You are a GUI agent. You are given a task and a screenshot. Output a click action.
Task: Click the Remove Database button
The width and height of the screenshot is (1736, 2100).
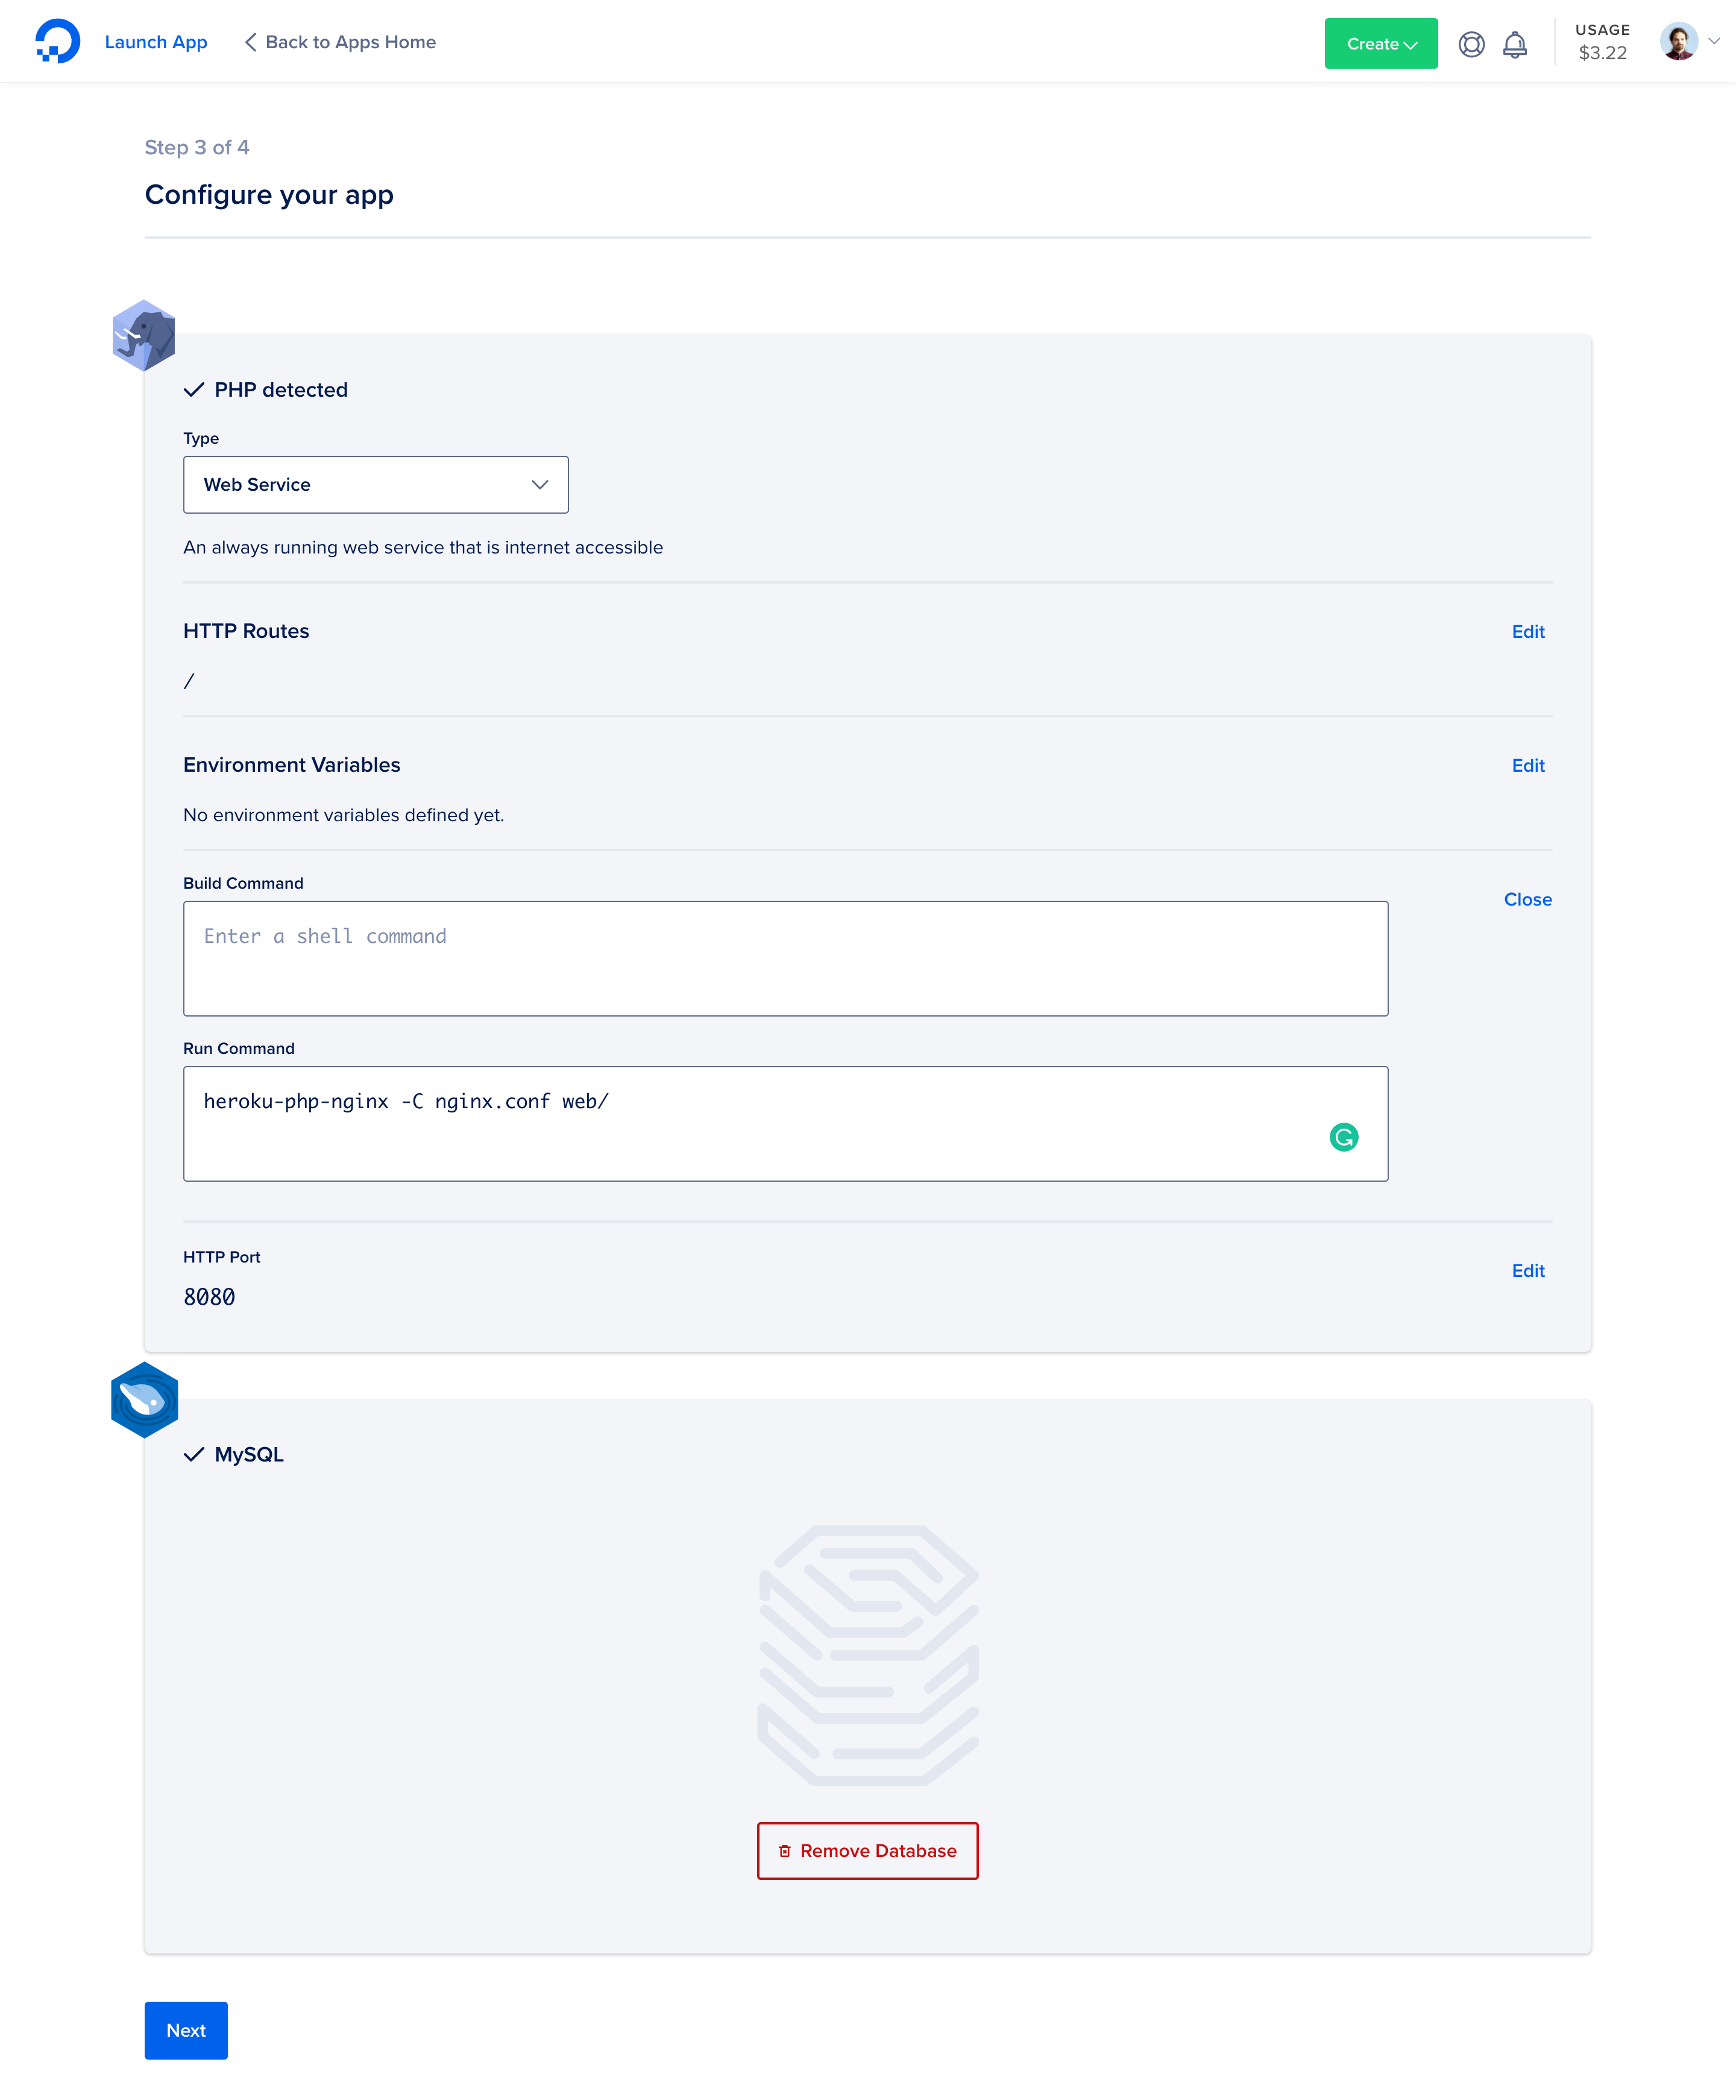[867, 1851]
